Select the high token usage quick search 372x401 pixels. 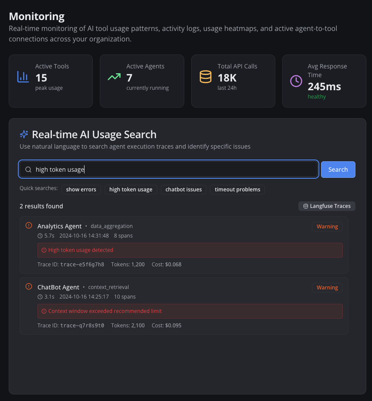[x=131, y=190]
